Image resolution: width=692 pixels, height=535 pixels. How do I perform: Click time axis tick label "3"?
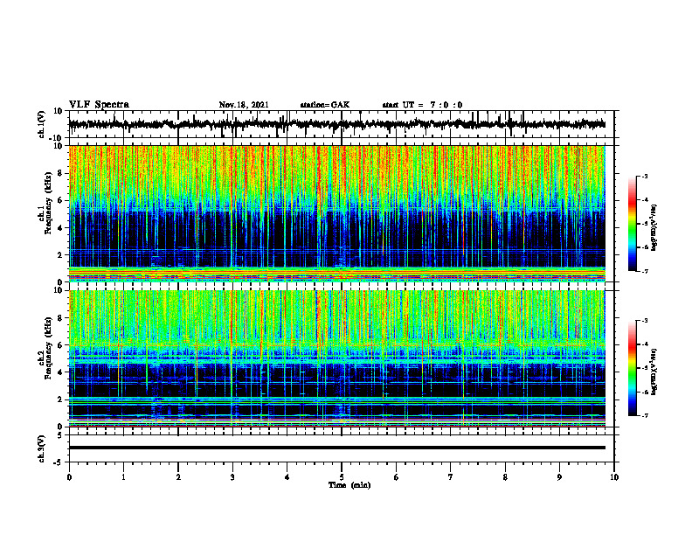pyautogui.click(x=232, y=477)
